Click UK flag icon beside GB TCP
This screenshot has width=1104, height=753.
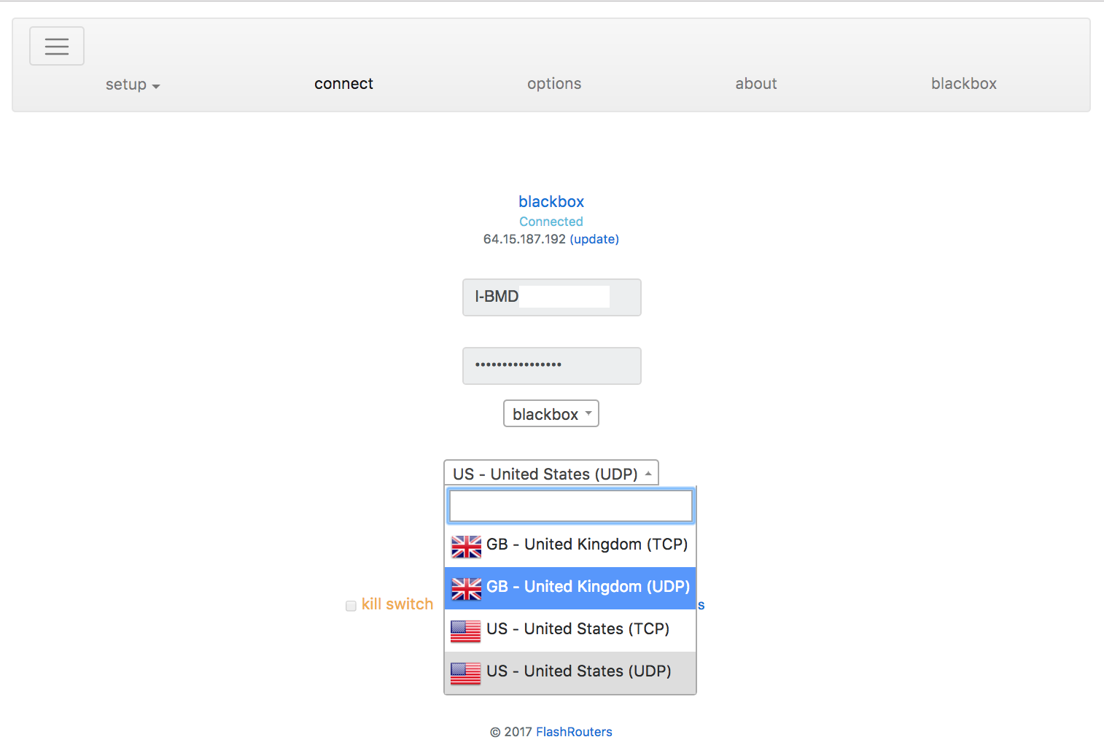466,547
